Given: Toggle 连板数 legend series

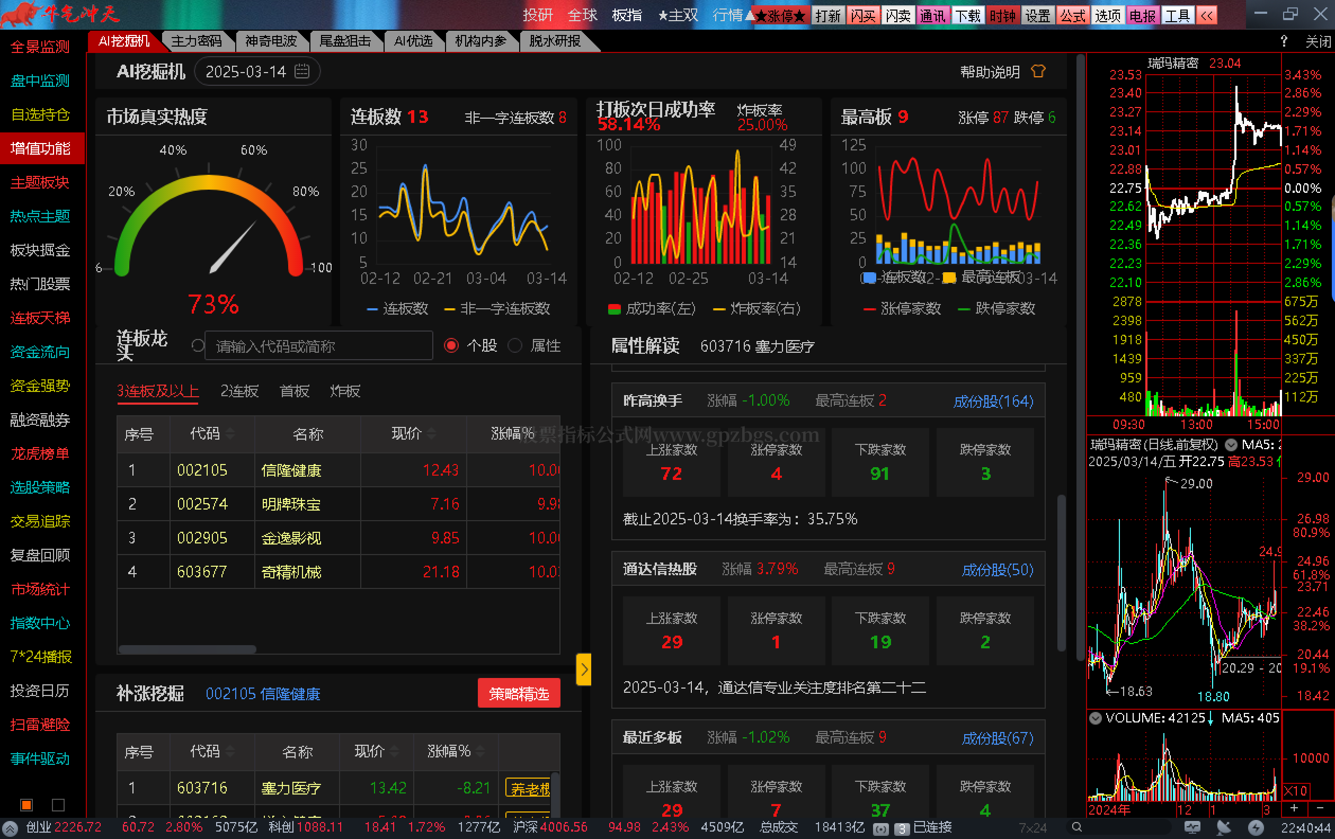Looking at the screenshot, I should [397, 308].
